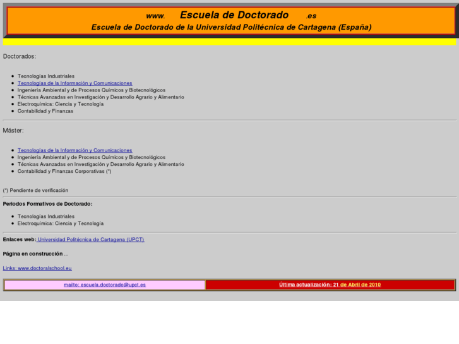Select the Doctorados: heading text
This screenshot has width=459, height=344.
pyautogui.click(x=20, y=56)
